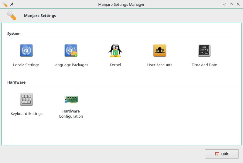Minimize the Manjaro Settings Manager window

tap(224, 5)
